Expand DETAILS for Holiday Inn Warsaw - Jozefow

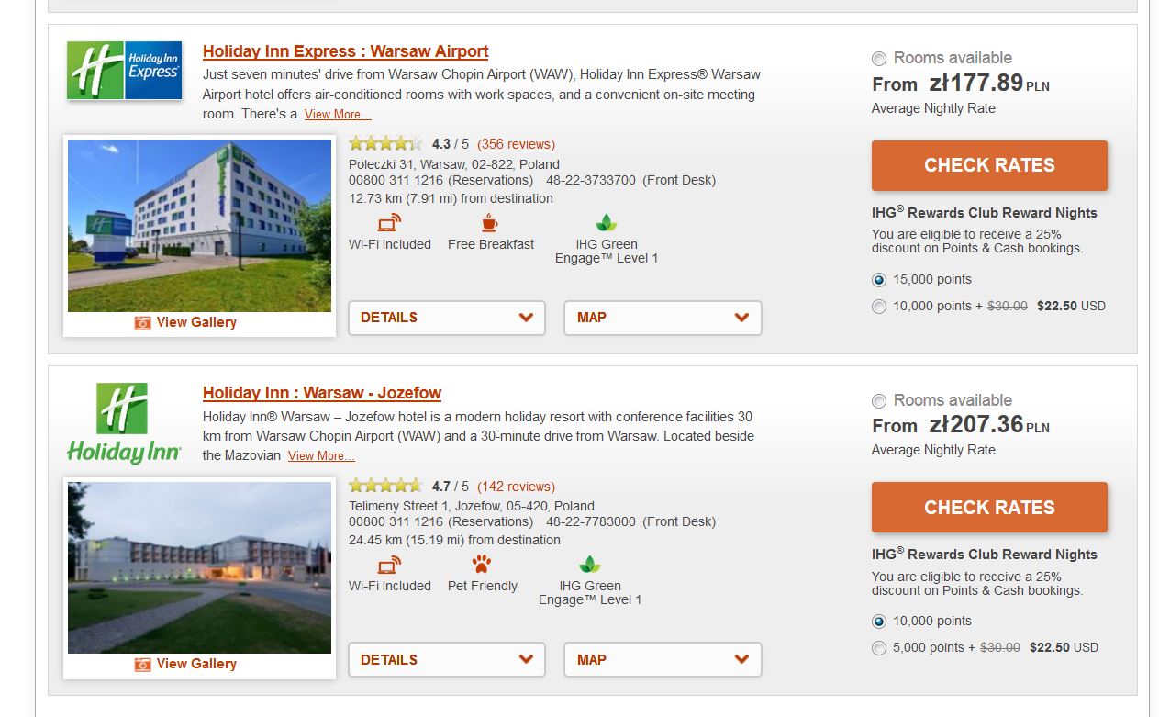pyautogui.click(x=447, y=660)
